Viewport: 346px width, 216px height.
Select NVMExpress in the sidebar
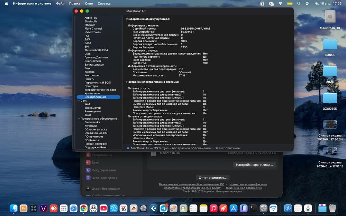click(92, 32)
